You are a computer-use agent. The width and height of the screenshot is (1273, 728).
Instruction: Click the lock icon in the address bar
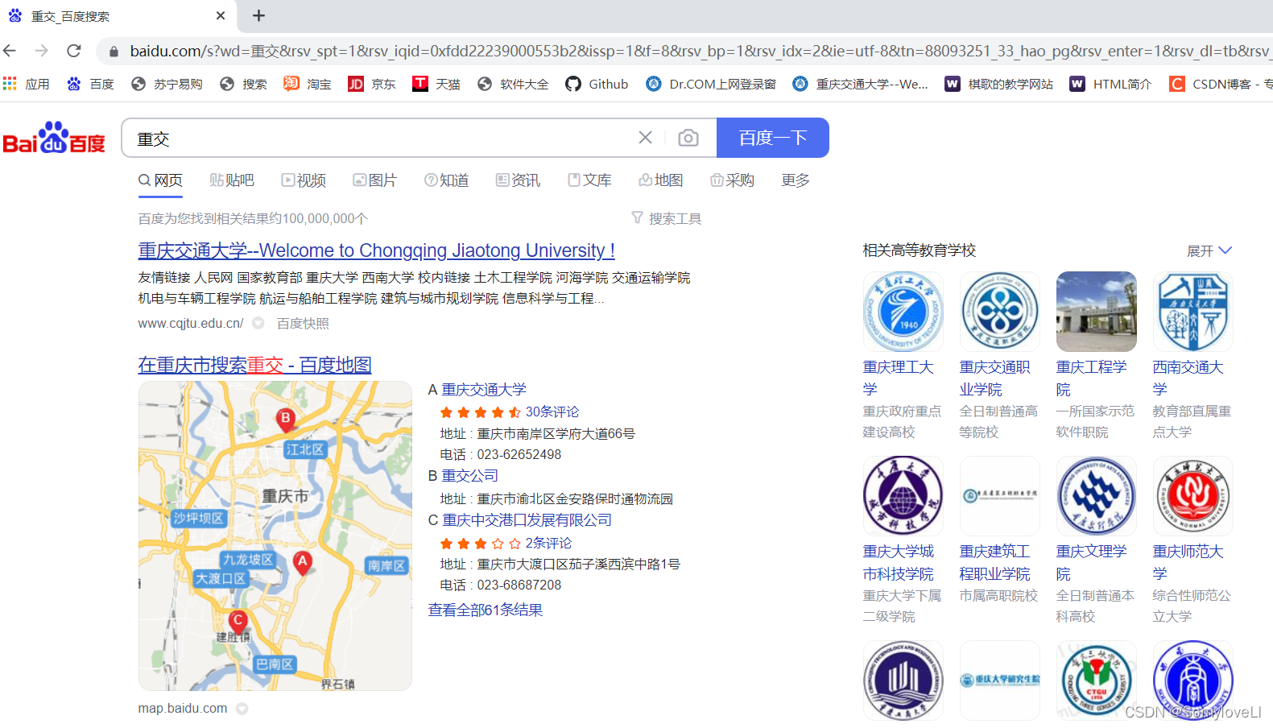(x=114, y=52)
